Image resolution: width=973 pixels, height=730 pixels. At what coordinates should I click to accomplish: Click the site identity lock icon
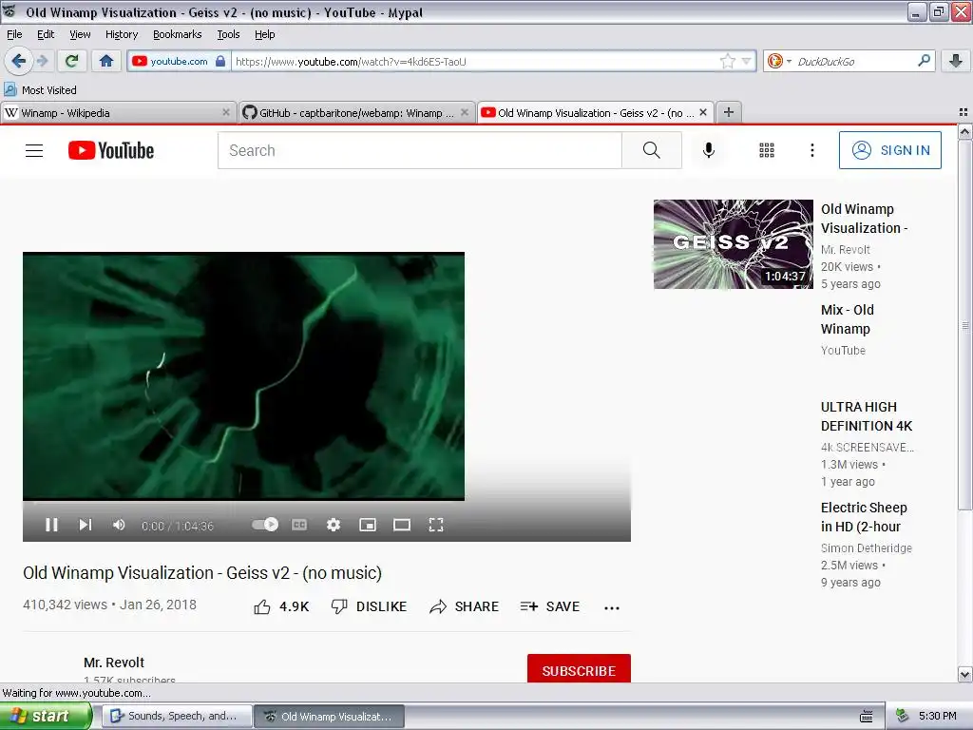pyautogui.click(x=220, y=61)
